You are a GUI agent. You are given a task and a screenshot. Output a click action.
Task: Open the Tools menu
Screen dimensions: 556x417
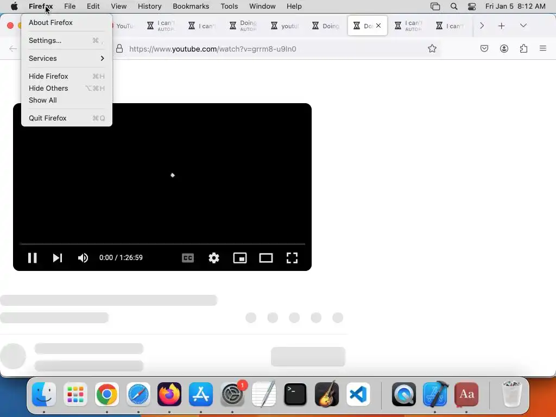click(x=229, y=7)
